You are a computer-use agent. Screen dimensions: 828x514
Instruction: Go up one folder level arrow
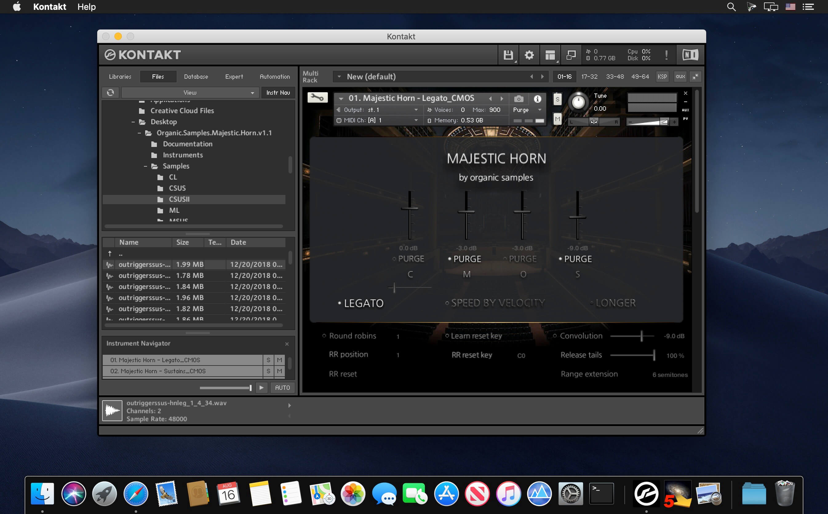point(110,254)
